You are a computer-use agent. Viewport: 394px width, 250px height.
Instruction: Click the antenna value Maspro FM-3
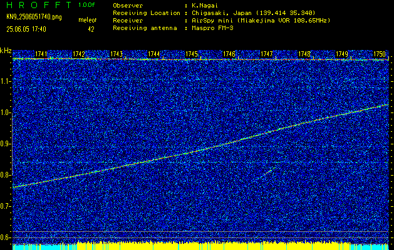click(212, 28)
